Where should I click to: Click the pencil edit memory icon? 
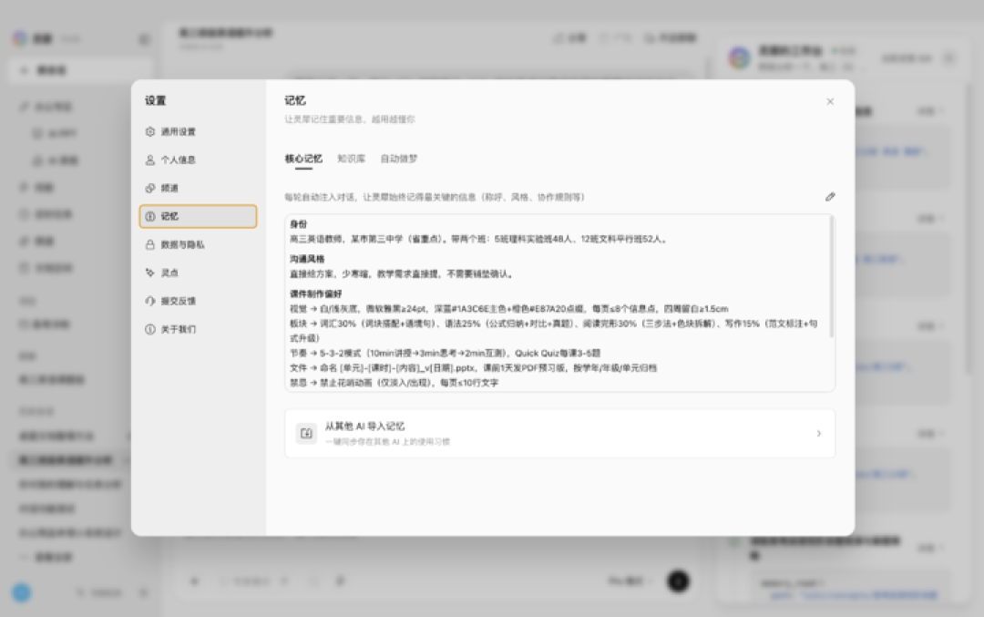pos(830,197)
